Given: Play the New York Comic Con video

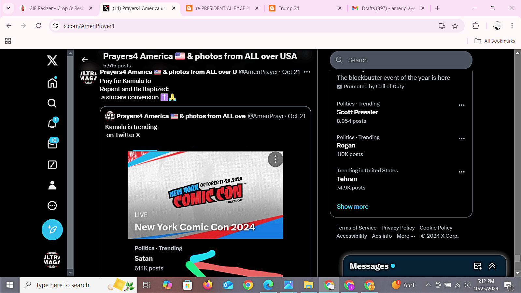Looking at the screenshot, I should [x=205, y=195].
